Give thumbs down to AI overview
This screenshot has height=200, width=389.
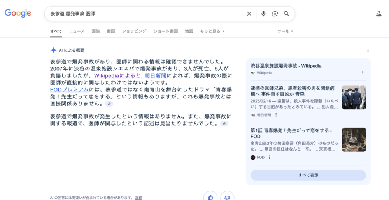coord(227,197)
